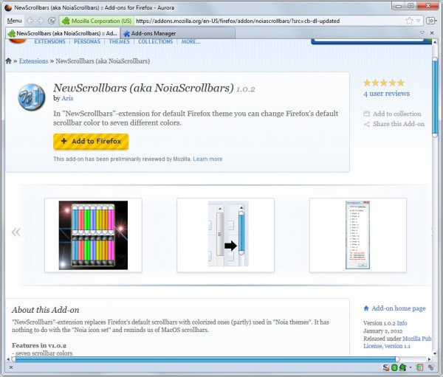Open the scrollbar comparison arrow thumbnail
The image size is (443, 377).
point(225,235)
